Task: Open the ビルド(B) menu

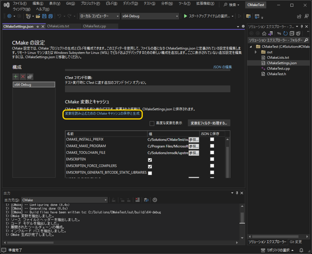Action: point(112,3)
